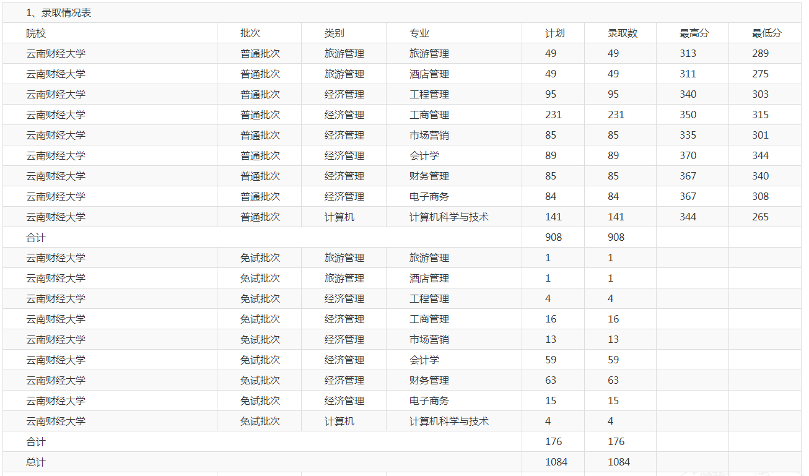Click the 院校 column header
The height and width of the screenshot is (476, 809).
pyautogui.click(x=36, y=33)
